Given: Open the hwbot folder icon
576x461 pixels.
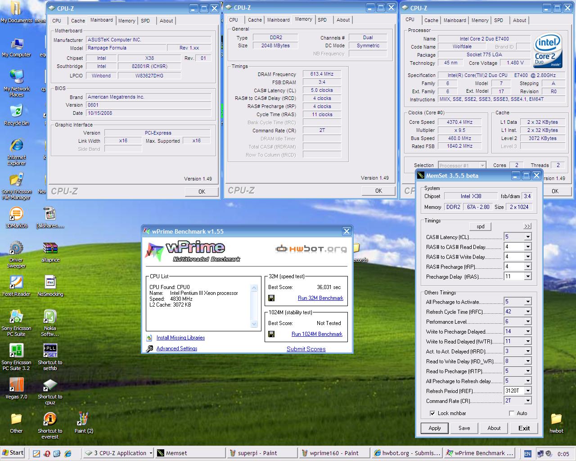Looking at the screenshot, I should tap(556, 423).
